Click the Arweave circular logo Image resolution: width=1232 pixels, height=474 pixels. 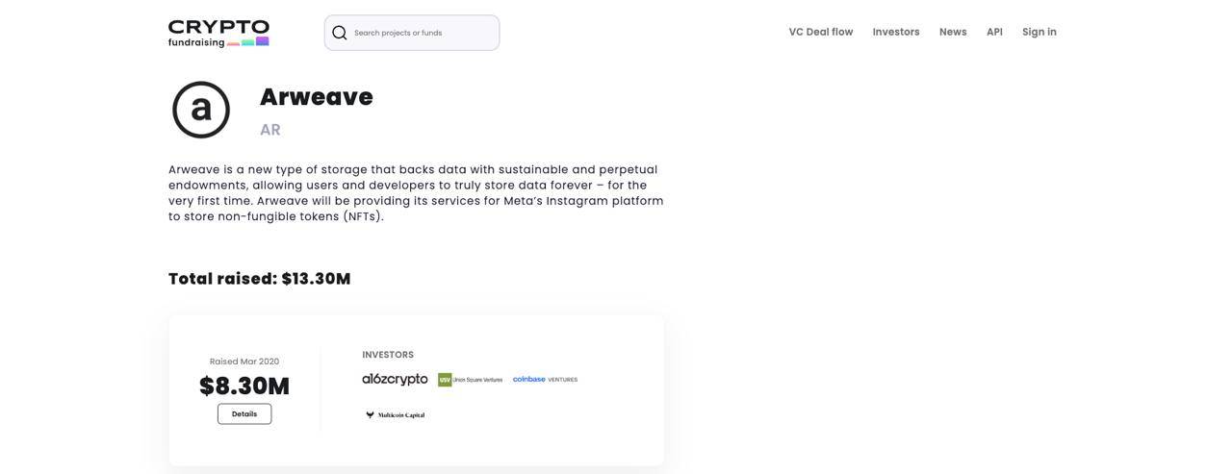coord(201,110)
